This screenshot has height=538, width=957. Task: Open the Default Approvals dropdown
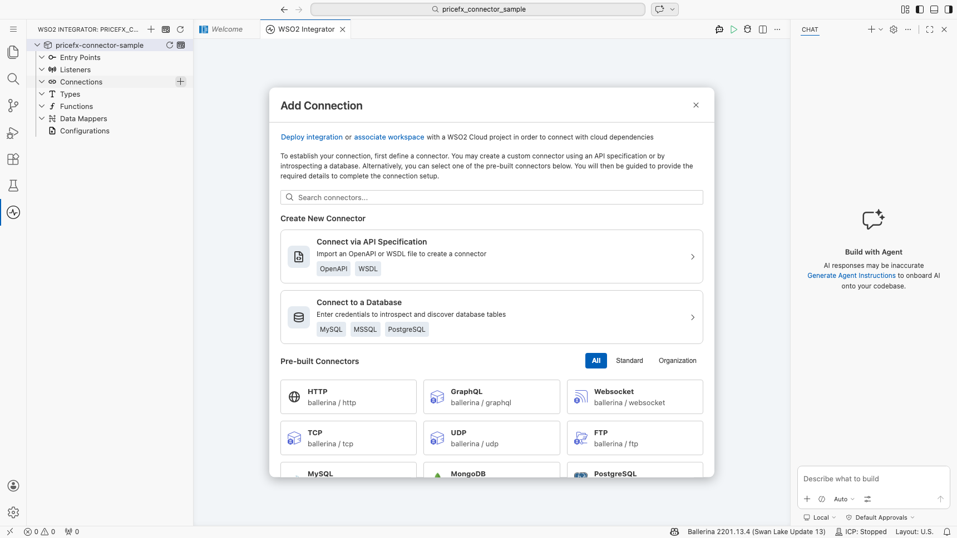(x=880, y=517)
